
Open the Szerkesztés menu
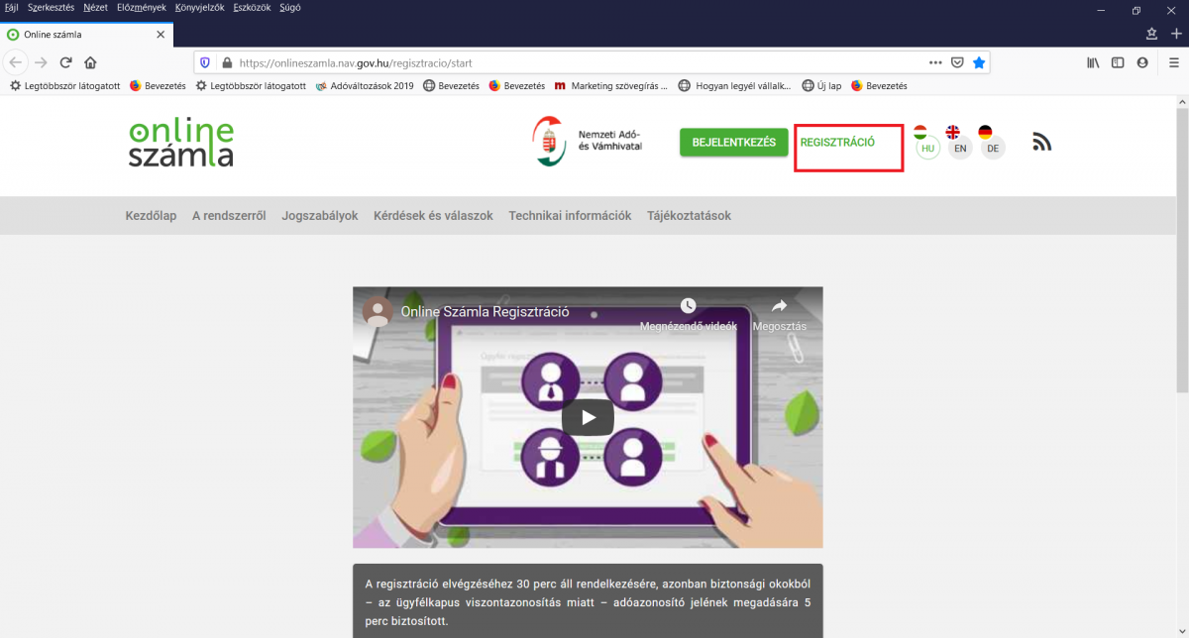pyautogui.click(x=50, y=7)
